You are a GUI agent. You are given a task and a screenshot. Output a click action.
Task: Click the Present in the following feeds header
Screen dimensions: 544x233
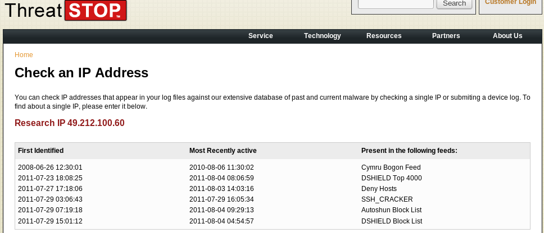(x=409, y=151)
